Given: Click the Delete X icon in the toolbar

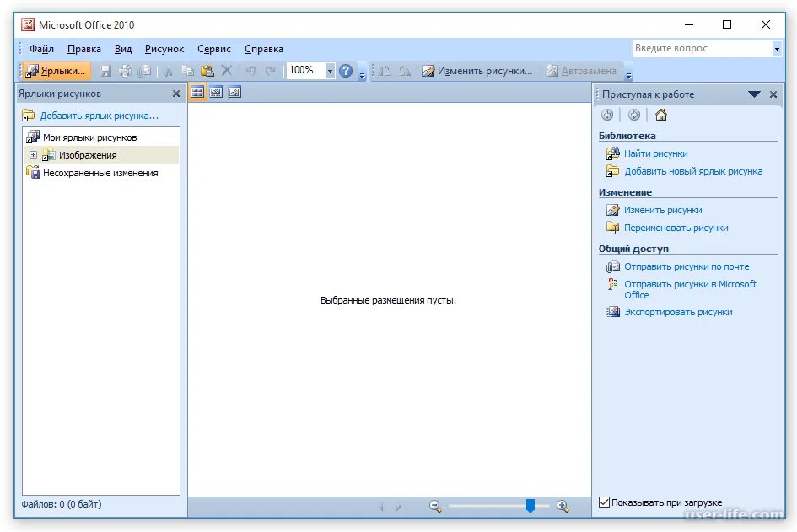Looking at the screenshot, I should pyautogui.click(x=227, y=70).
